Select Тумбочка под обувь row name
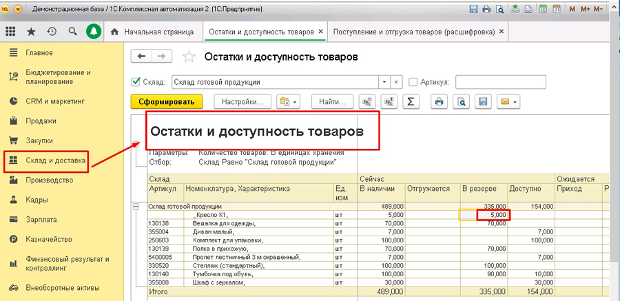This screenshot has width=620, height=301. click(x=223, y=274)
